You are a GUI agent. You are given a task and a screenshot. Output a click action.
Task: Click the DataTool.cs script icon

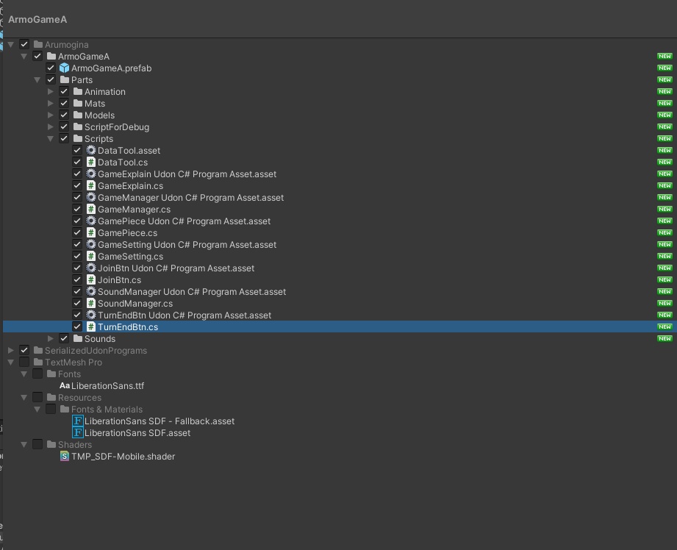(90, 162)
